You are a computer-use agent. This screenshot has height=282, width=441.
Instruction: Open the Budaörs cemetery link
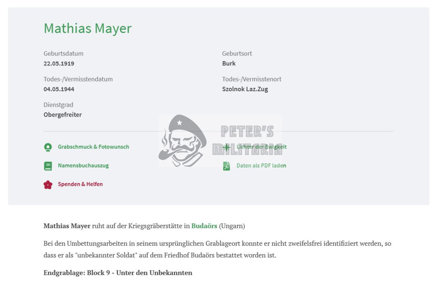coord(204,226)
